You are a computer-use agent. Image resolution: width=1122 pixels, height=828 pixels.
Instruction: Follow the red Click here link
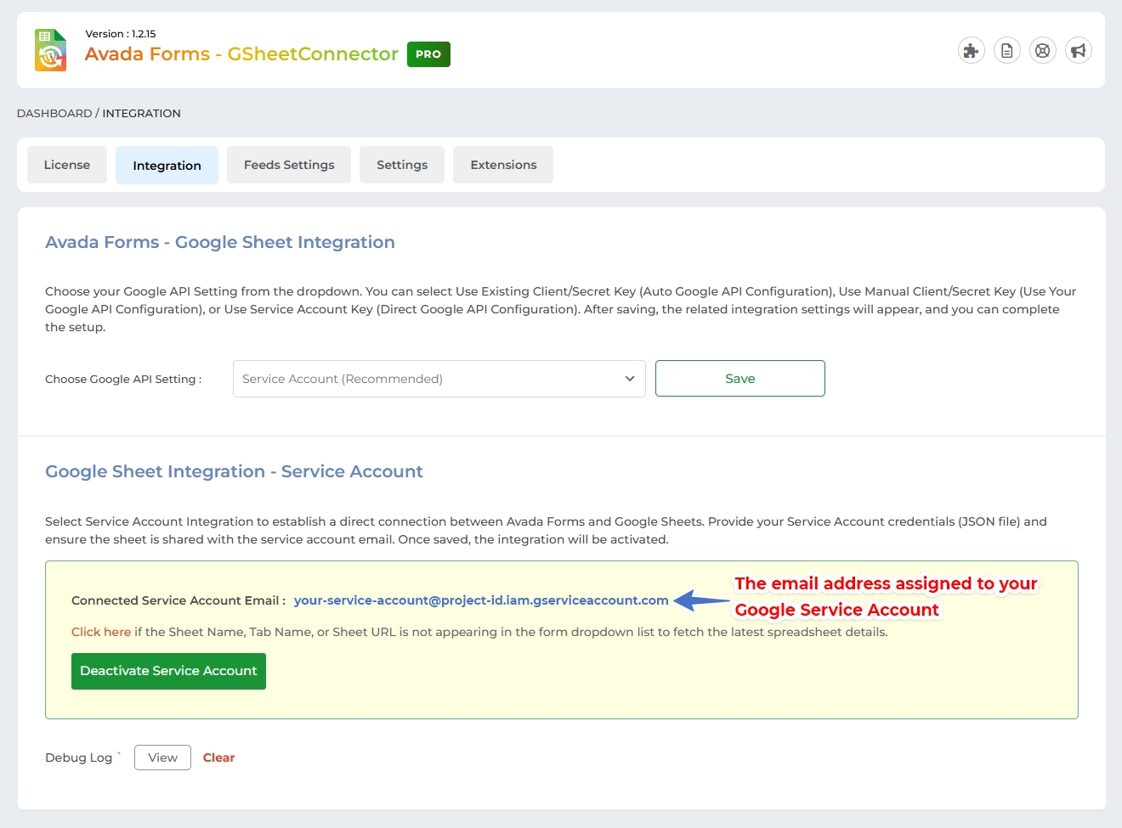[x=100, y=632]
